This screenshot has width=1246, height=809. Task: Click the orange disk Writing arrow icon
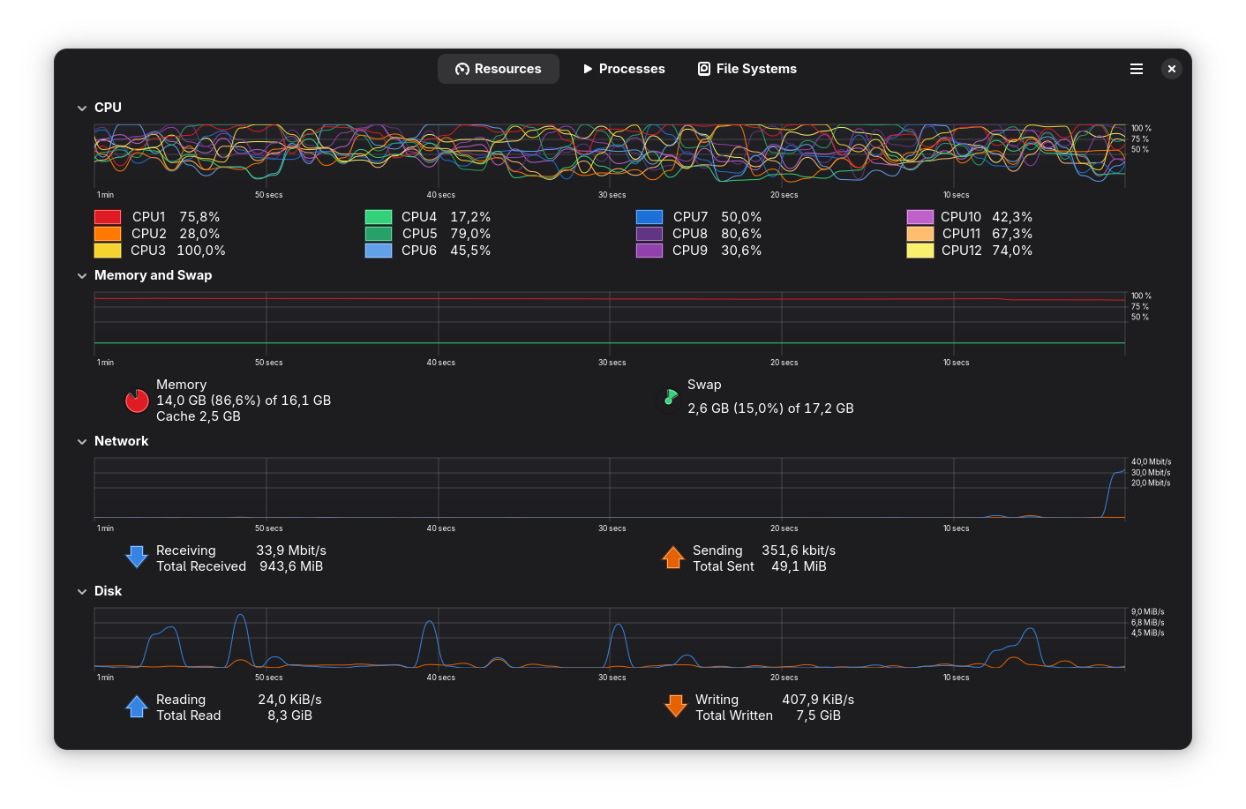pyautogui.click(x=676, y=706)
